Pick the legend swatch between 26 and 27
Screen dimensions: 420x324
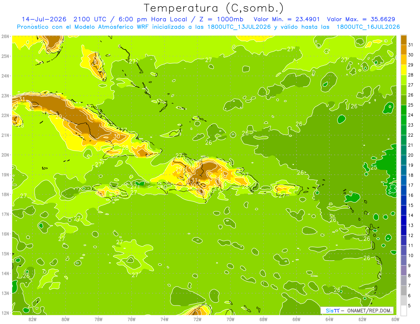pos(404,90)
